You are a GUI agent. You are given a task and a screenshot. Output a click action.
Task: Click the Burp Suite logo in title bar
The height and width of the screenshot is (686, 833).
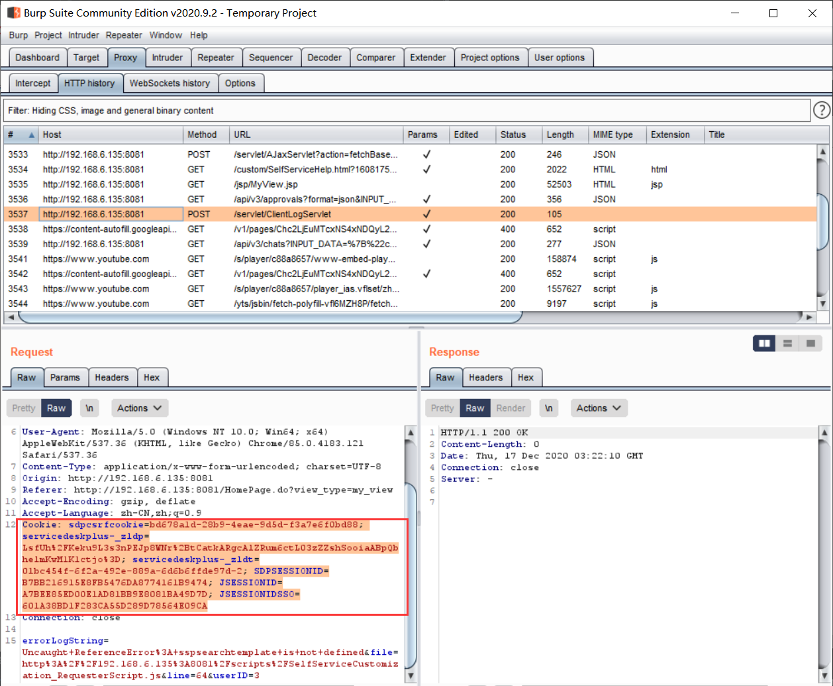point(13,13)
